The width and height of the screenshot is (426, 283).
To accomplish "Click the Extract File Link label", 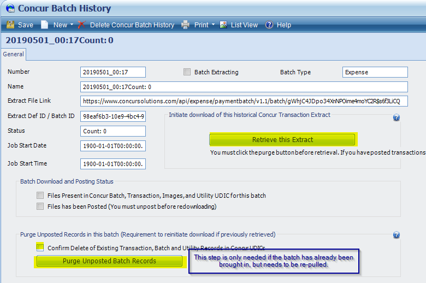I will click(29, 101).
